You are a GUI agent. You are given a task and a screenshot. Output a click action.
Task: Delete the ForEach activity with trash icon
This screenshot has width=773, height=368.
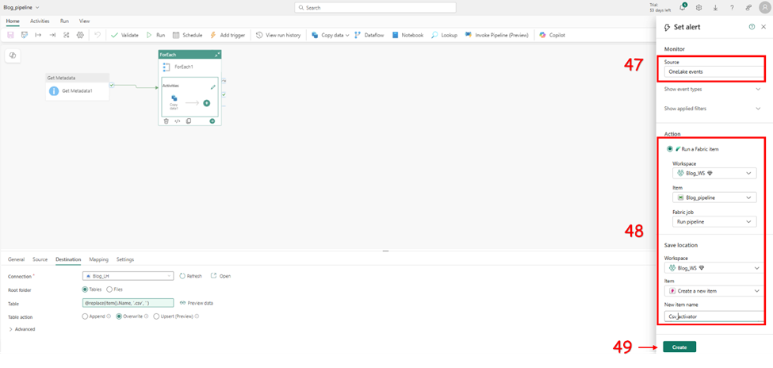click(166, 121)
